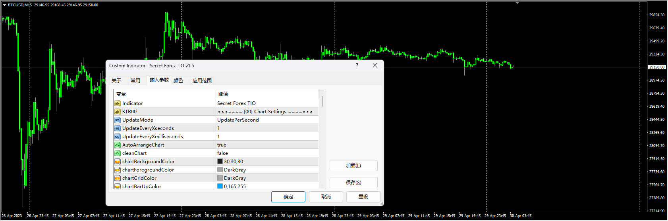Click the UpdateEveryXseconds value 1
Image resolution: width=668 pixels, height=221 pixels.
267,128
